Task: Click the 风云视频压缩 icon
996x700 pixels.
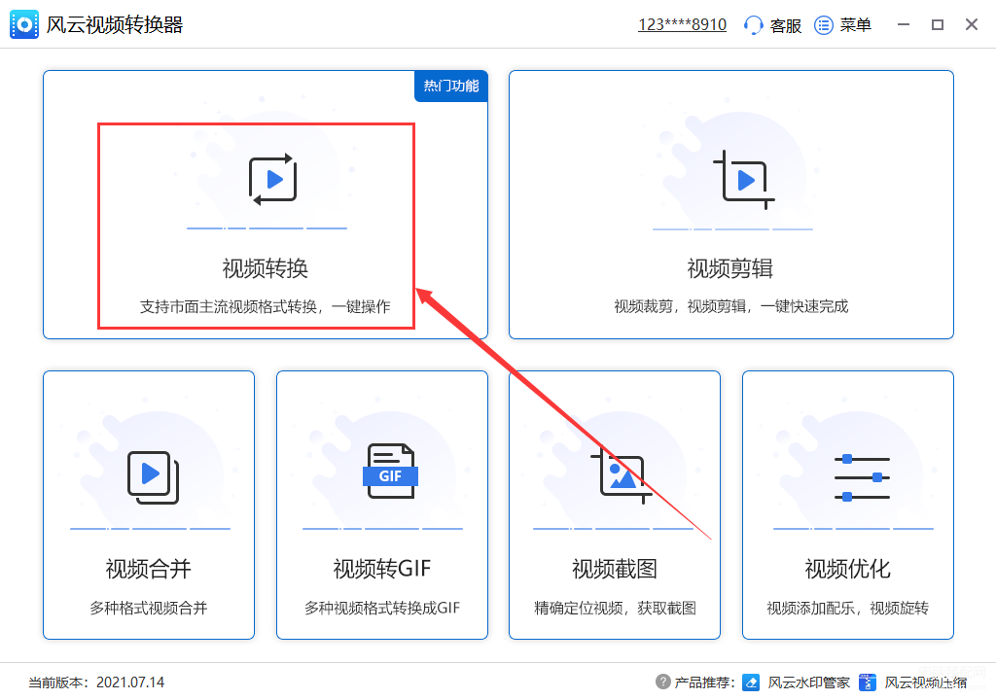Action: (x=868, y=682)
